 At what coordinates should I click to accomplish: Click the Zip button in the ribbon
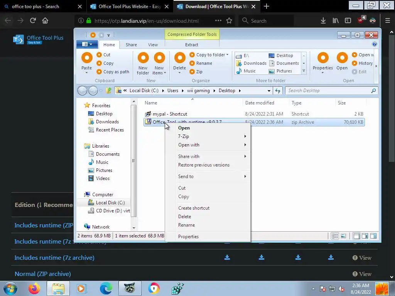coord(196,72)
